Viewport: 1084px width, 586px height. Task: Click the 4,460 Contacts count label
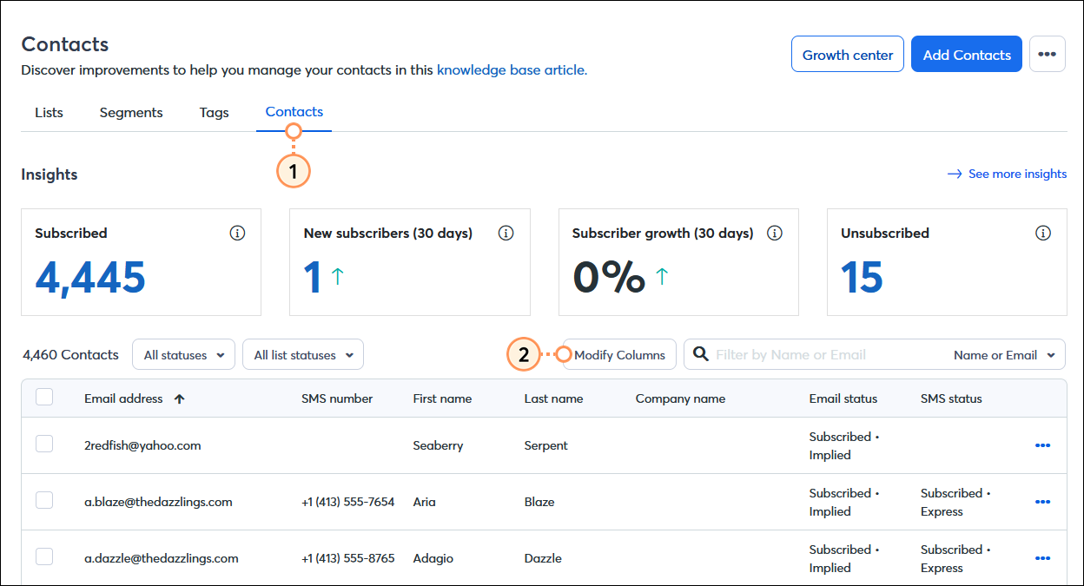tap(70, 354)
